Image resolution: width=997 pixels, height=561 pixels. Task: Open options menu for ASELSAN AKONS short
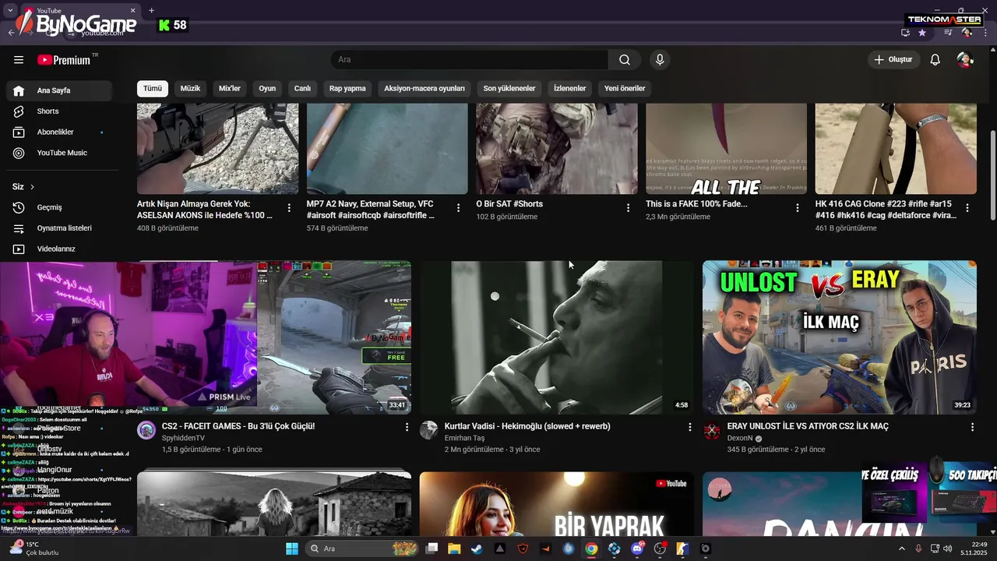(x=289, y=208)
